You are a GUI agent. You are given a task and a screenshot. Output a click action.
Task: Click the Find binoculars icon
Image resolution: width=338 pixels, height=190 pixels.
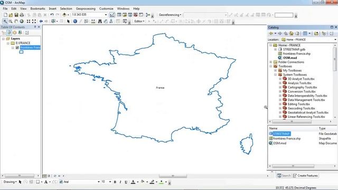point(100,21)
